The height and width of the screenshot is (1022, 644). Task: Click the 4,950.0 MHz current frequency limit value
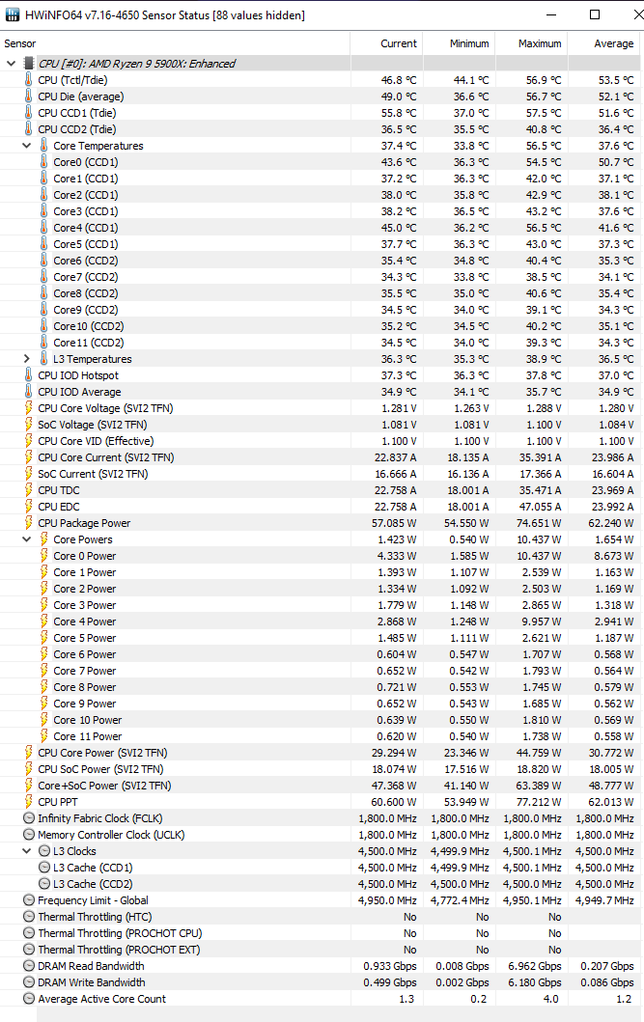pyautogui.click(x=387, y=900)
